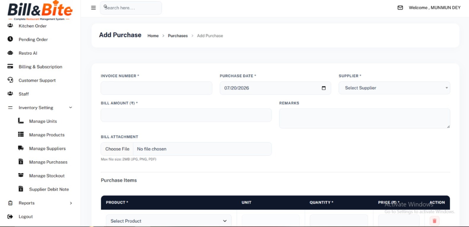
Task: Open Manage Units submenu item
Action: pos(43,121)
